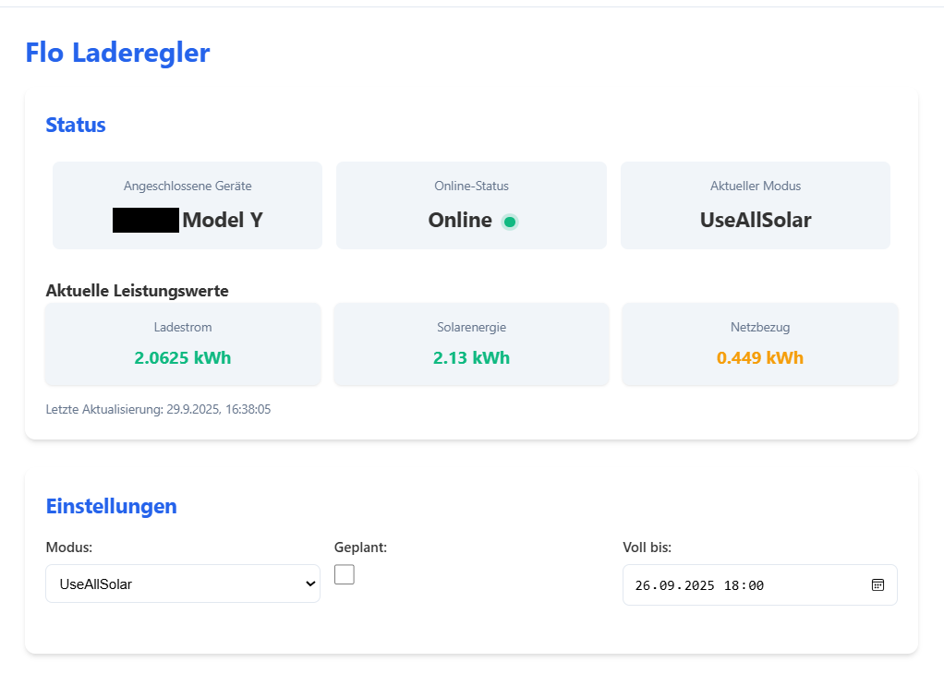Viewport: 944px width, 674px height.
Task: Click the Solarenergie 2.13 kWh value
Action: [471, 357]
